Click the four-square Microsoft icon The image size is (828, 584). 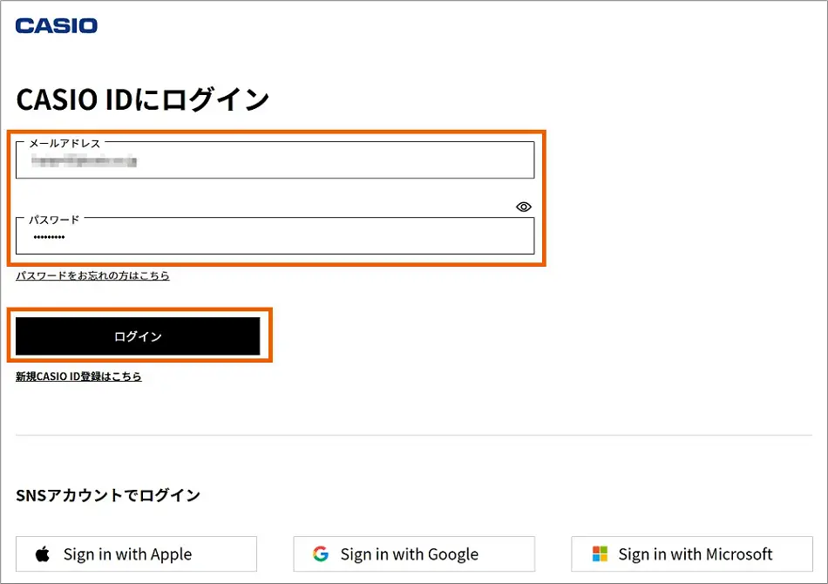pos(599,553)
